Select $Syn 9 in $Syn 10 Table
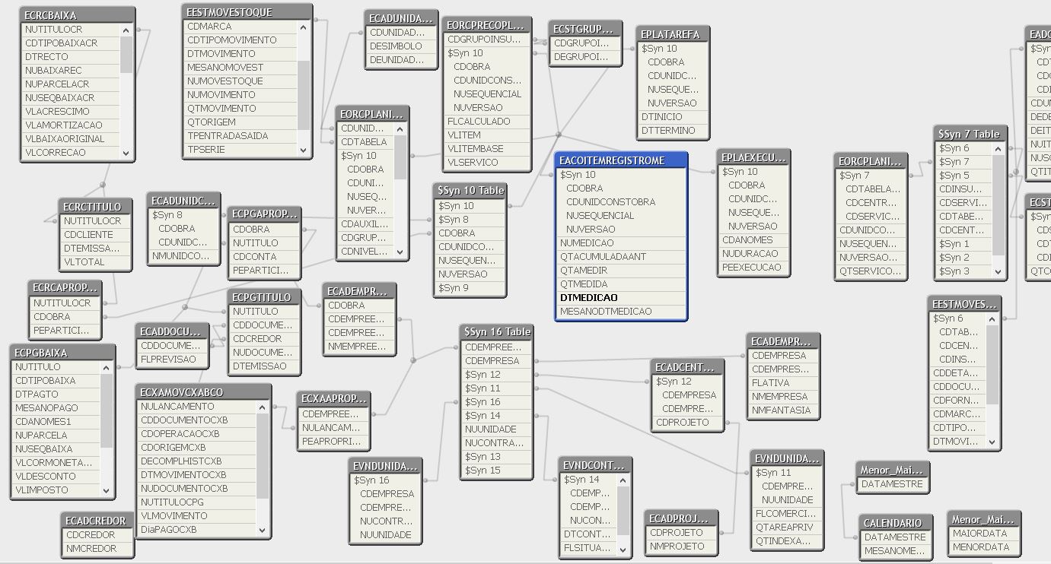This screenshot has width=1051, height=564. [470, 288]
